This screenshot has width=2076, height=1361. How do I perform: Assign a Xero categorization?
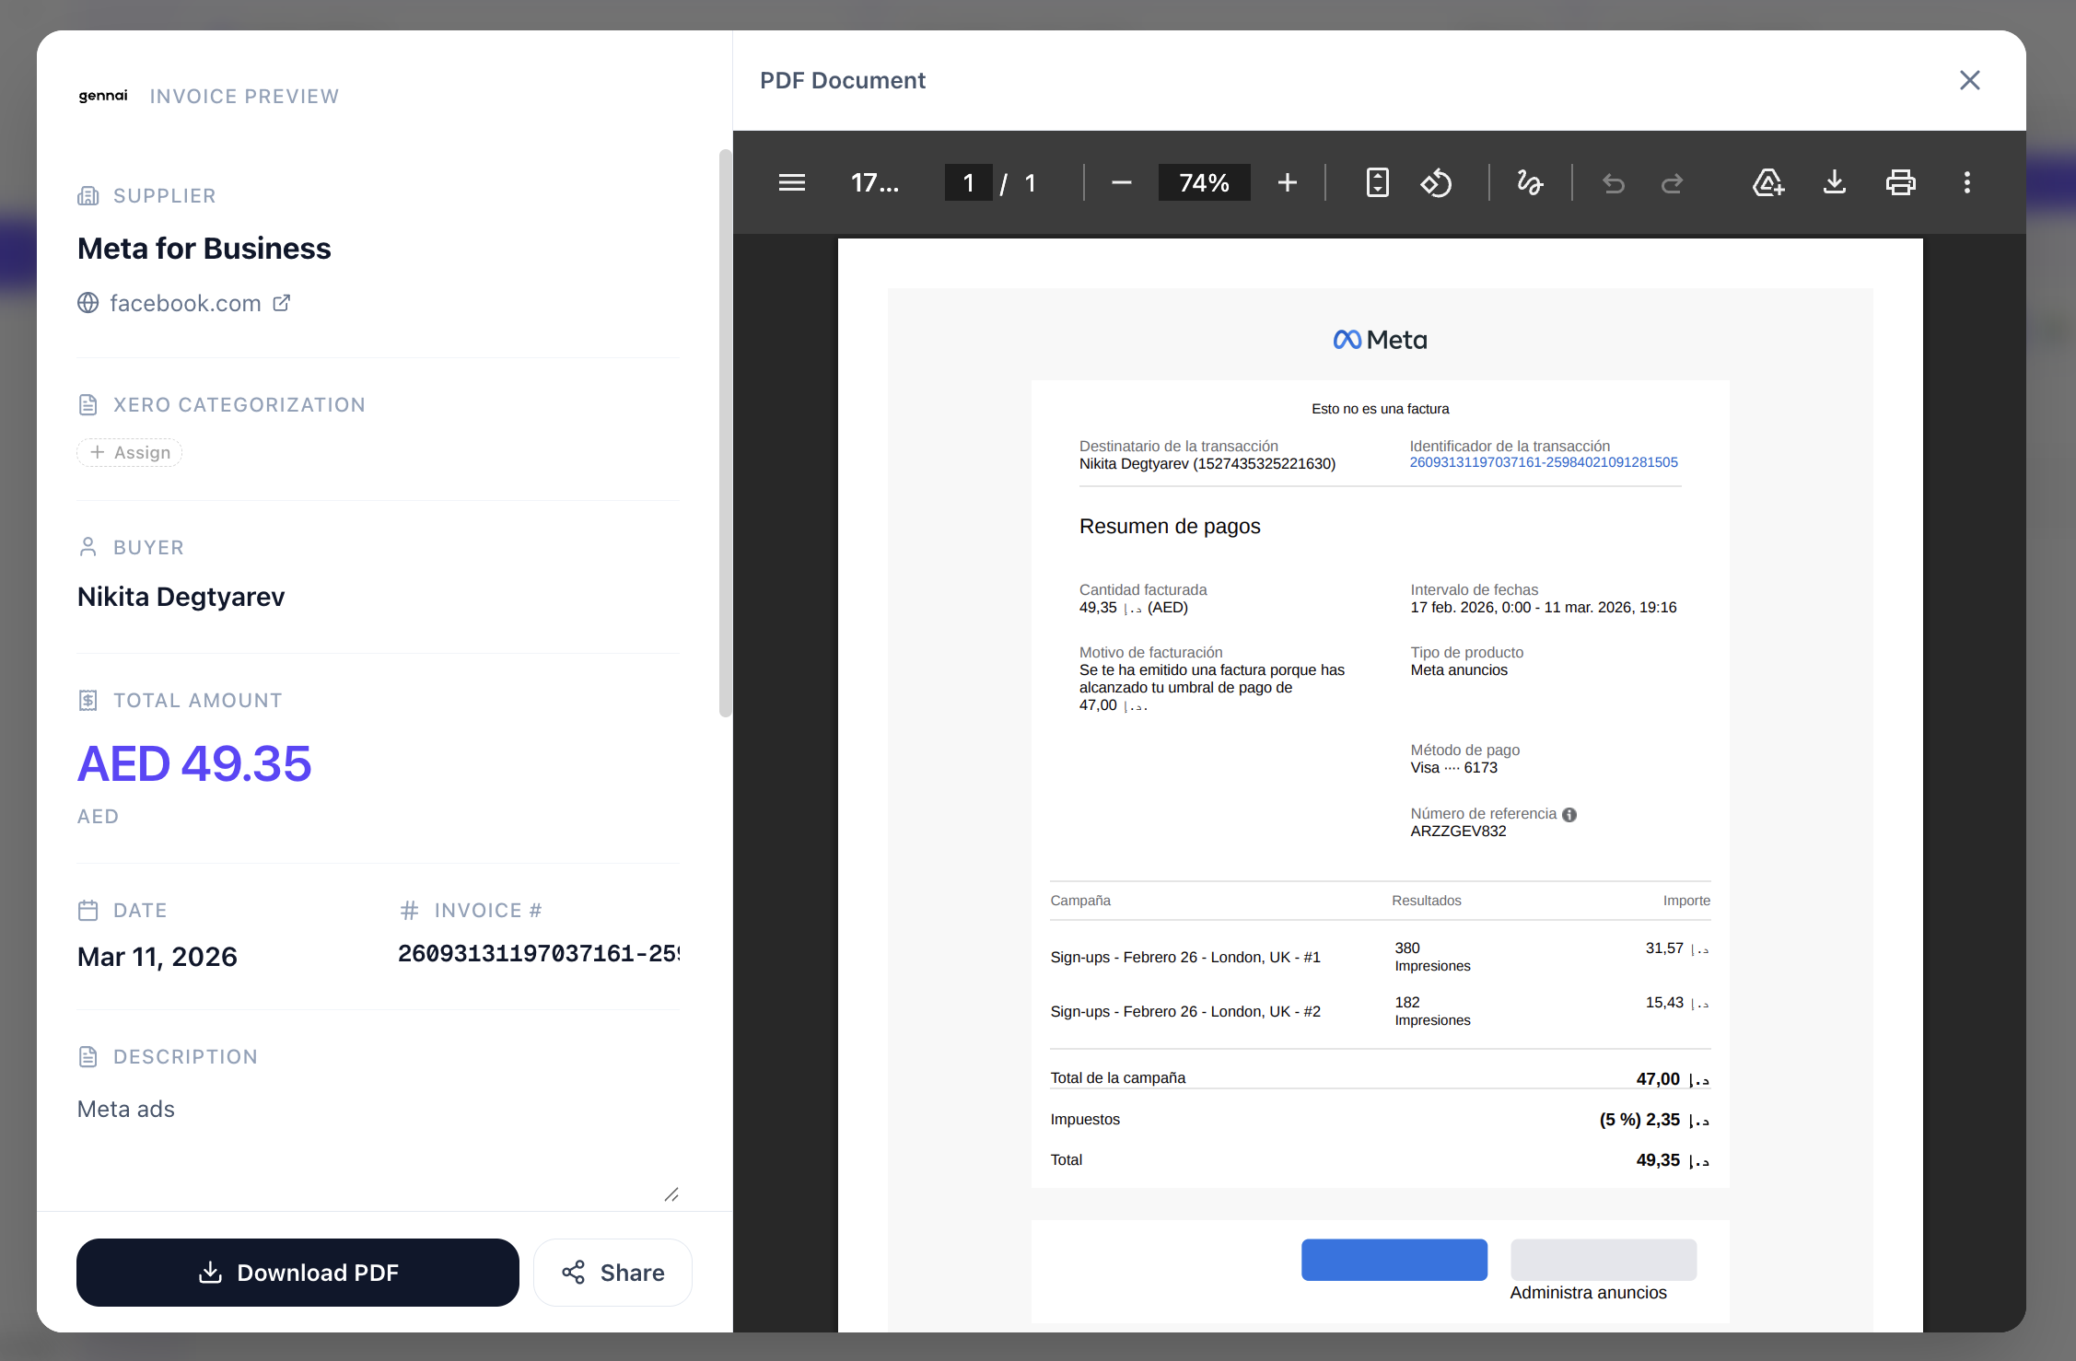pyautogui.click(x=130, y=452)
